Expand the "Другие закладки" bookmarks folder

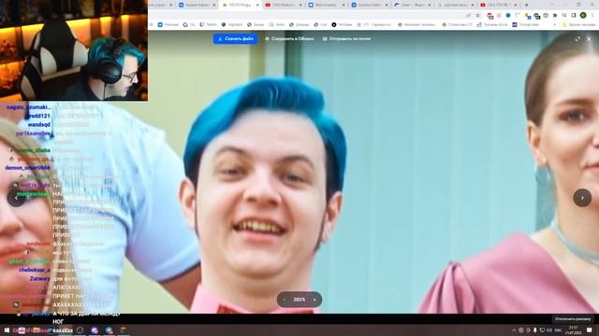click(578, 24)
